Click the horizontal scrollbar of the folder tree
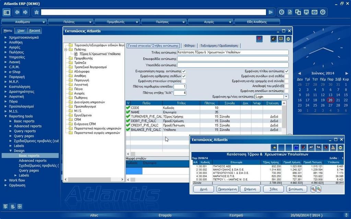This screenshot has height=219, width=351. tap(94, 180)
